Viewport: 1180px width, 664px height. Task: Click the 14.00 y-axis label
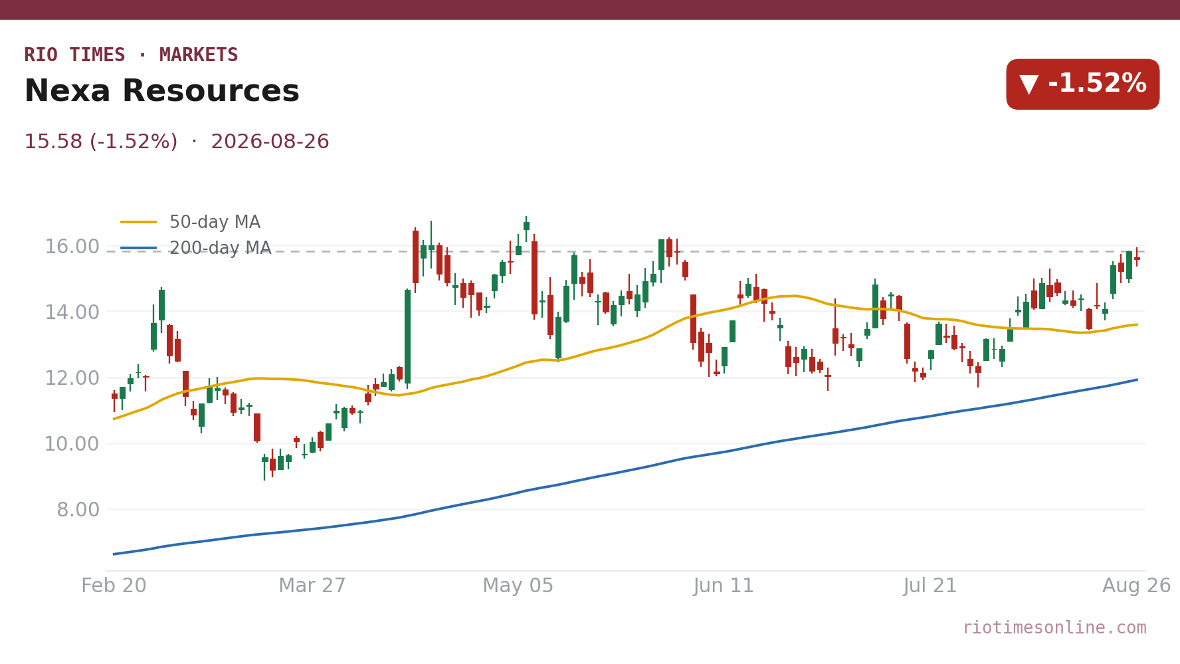click(x=72, y=312)
